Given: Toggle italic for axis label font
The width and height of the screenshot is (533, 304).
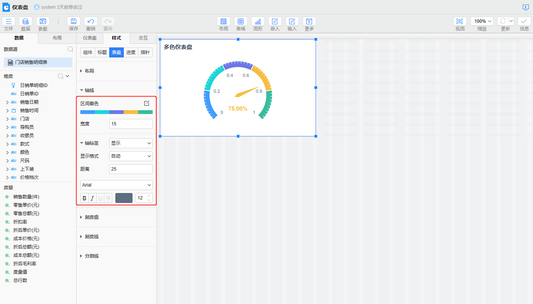Looking at the screenshot, I should [92, 198].
